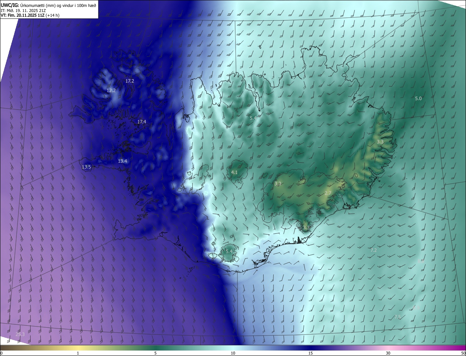Click the 5.0 value off the east coast
The height and width of the screenshot is (356, 466).
(x=418, y=99)
